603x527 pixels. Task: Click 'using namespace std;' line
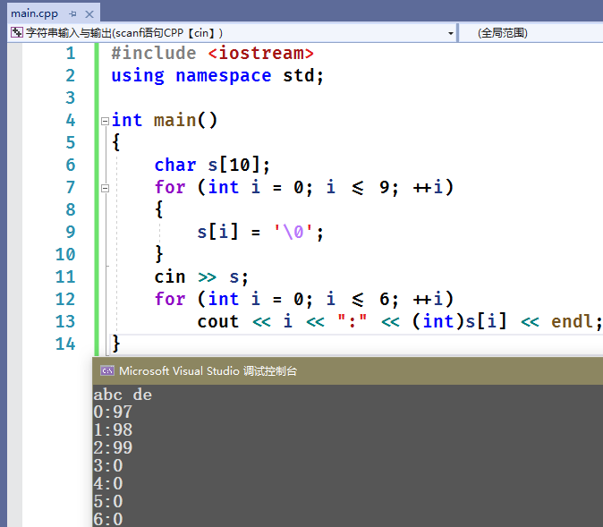[217, 76]
